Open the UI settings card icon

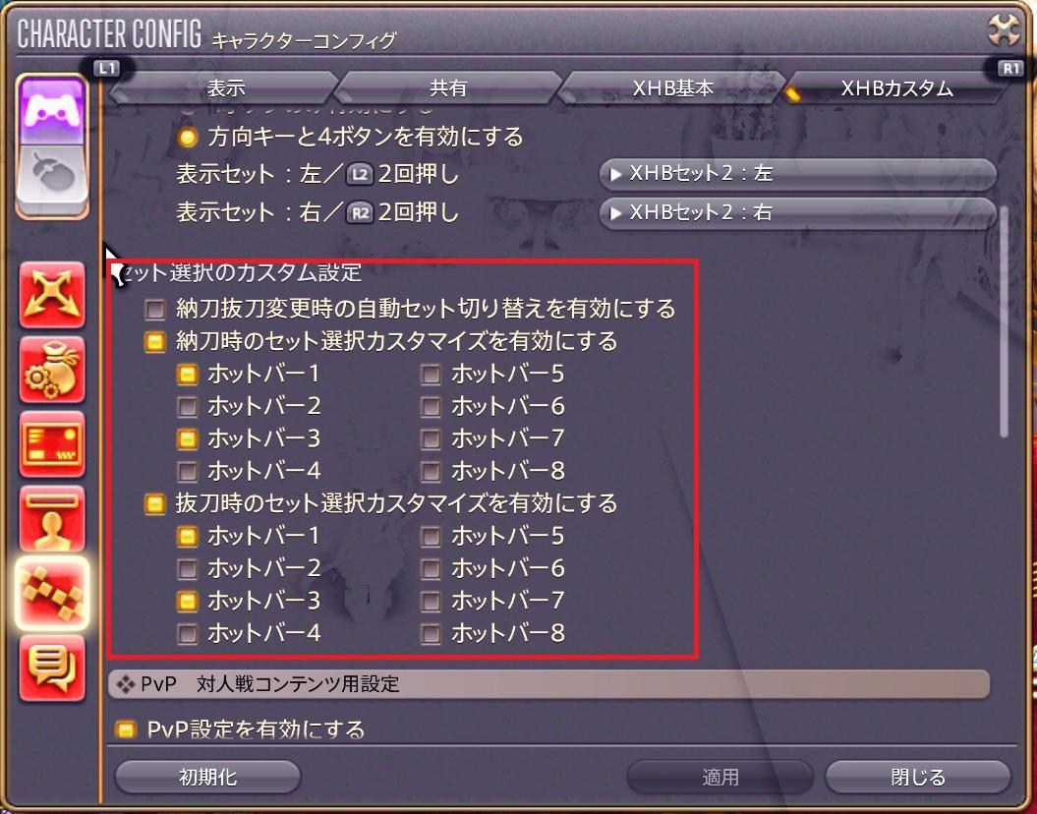[x=52, y=444]
